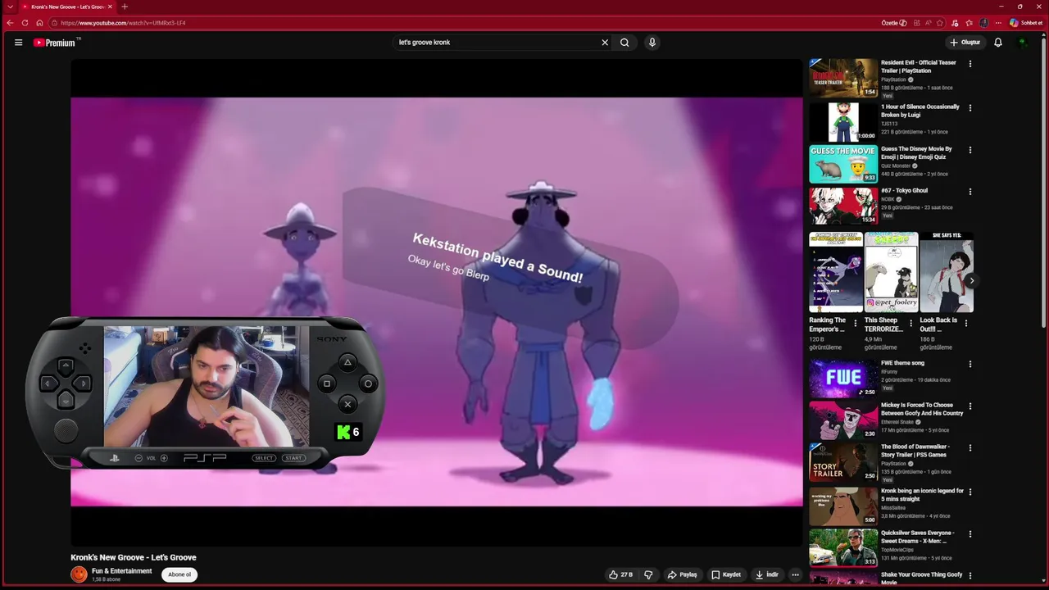Select the Kronk's New Groove tab
Image resolution: width=1049 pixels, height=590 pixels.
point(67,7)
